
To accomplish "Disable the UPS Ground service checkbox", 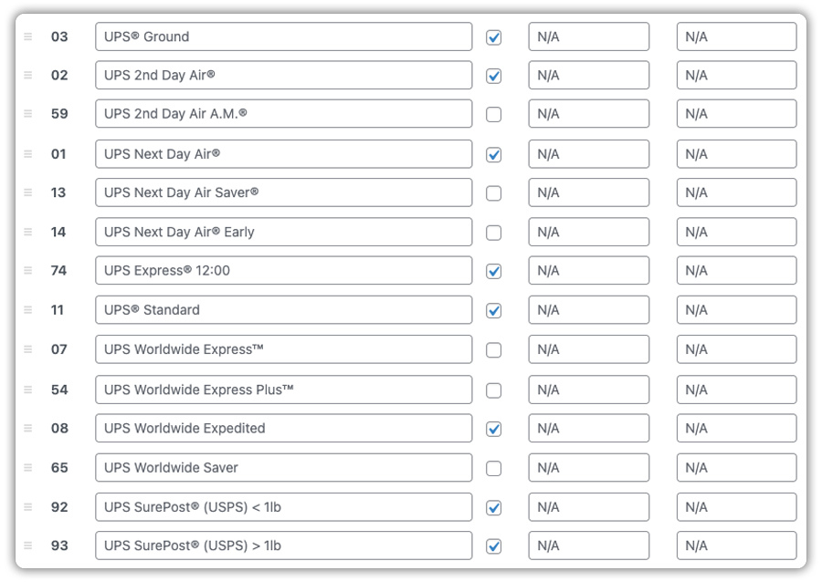I will click(493, 37).
